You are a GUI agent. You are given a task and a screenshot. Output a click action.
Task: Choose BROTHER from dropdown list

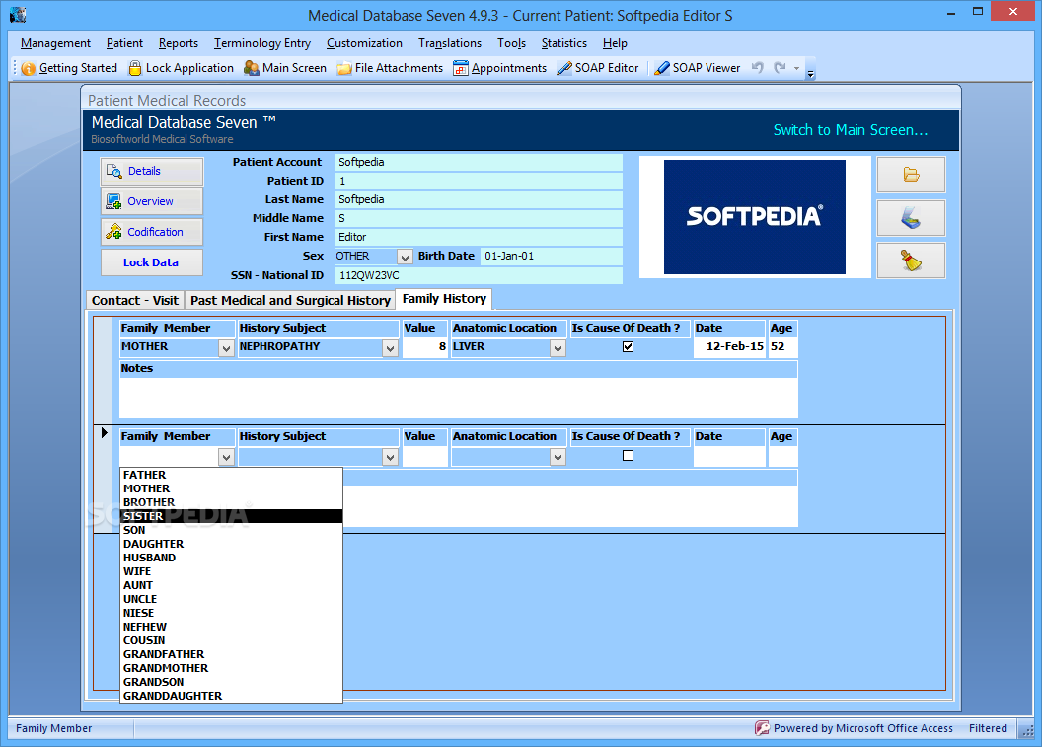point(231,502)
